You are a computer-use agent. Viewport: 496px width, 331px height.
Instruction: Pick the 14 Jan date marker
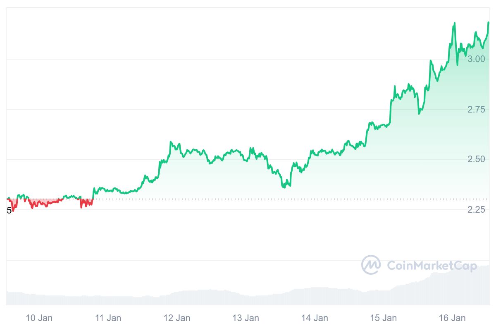coord(315,318)
